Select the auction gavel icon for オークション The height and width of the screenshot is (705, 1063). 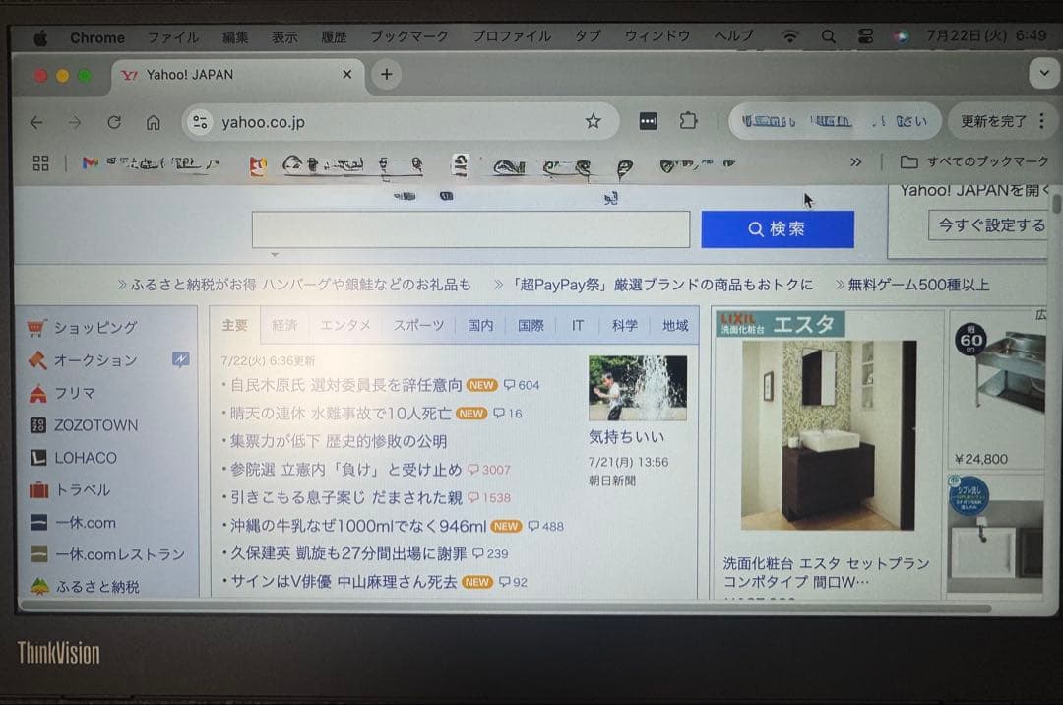[x=36, y=359]
